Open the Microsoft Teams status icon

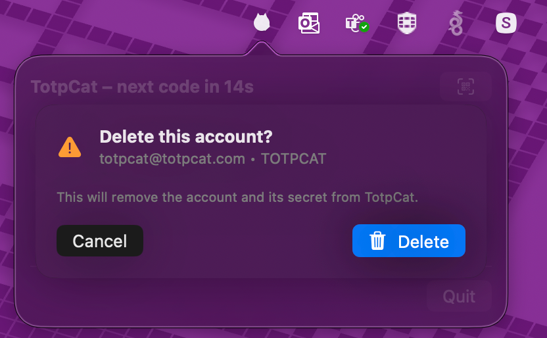(x=356, y=24)
